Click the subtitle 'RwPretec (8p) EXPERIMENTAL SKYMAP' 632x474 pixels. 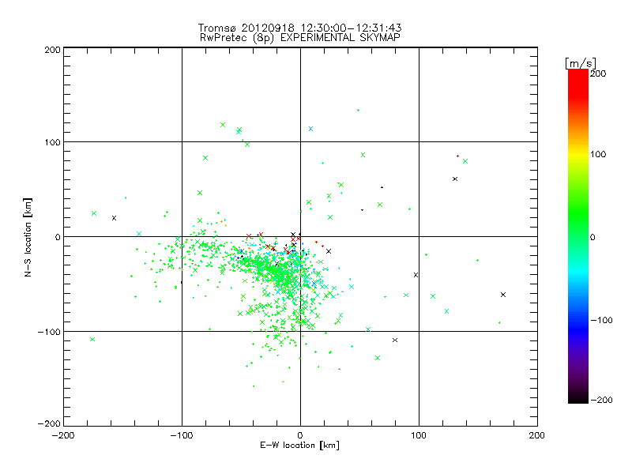(x=300, y=38)
